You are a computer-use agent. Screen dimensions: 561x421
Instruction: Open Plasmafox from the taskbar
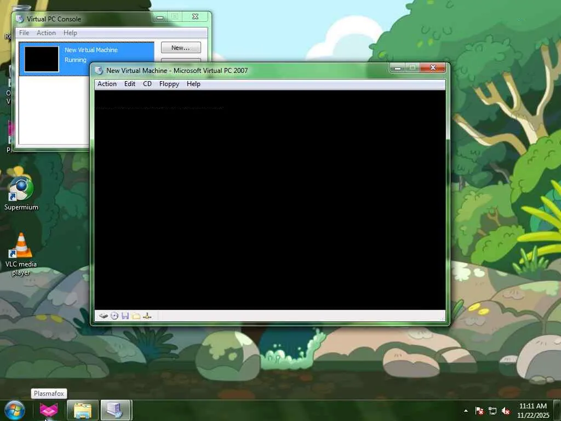[x=49, y=410]
